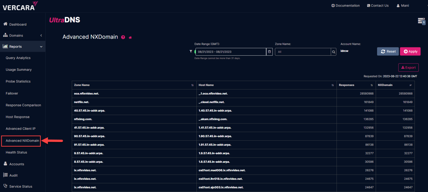428x192 pixels.
Task: Click NXDomain value 161849
Action: (x=407, y=102)
